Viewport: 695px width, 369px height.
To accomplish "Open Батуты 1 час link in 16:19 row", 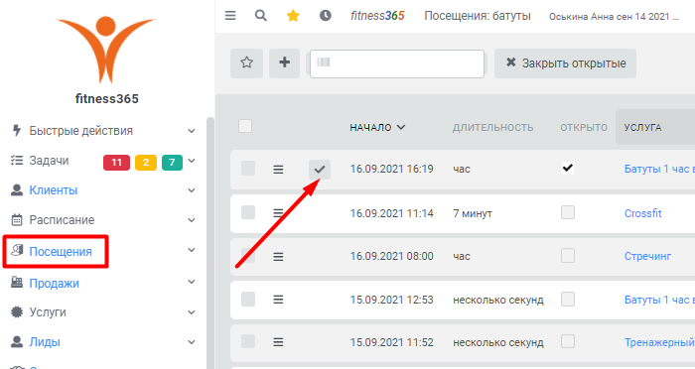I will pyautogui.click(x=659, y=169).
